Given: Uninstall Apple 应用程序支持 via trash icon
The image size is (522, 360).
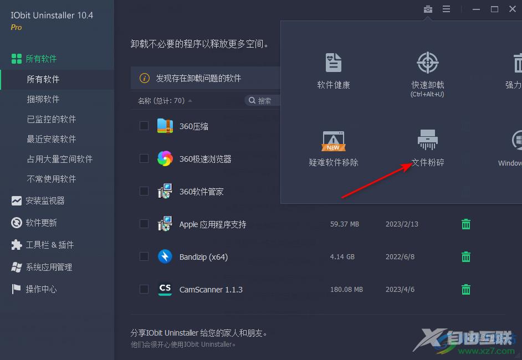Looking at the screenshot, I should [465, 224].
